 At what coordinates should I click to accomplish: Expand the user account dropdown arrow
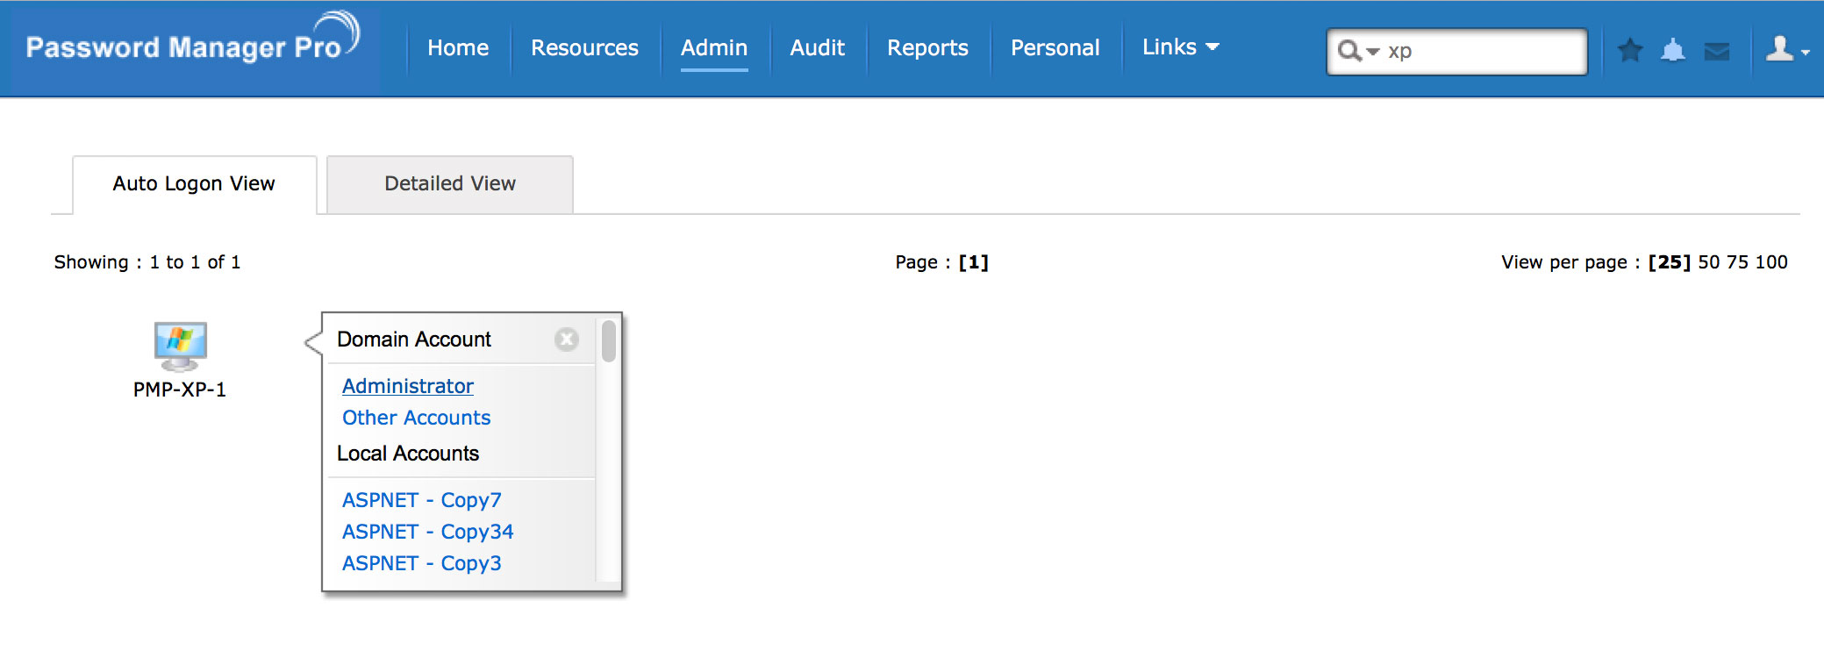1805,53
